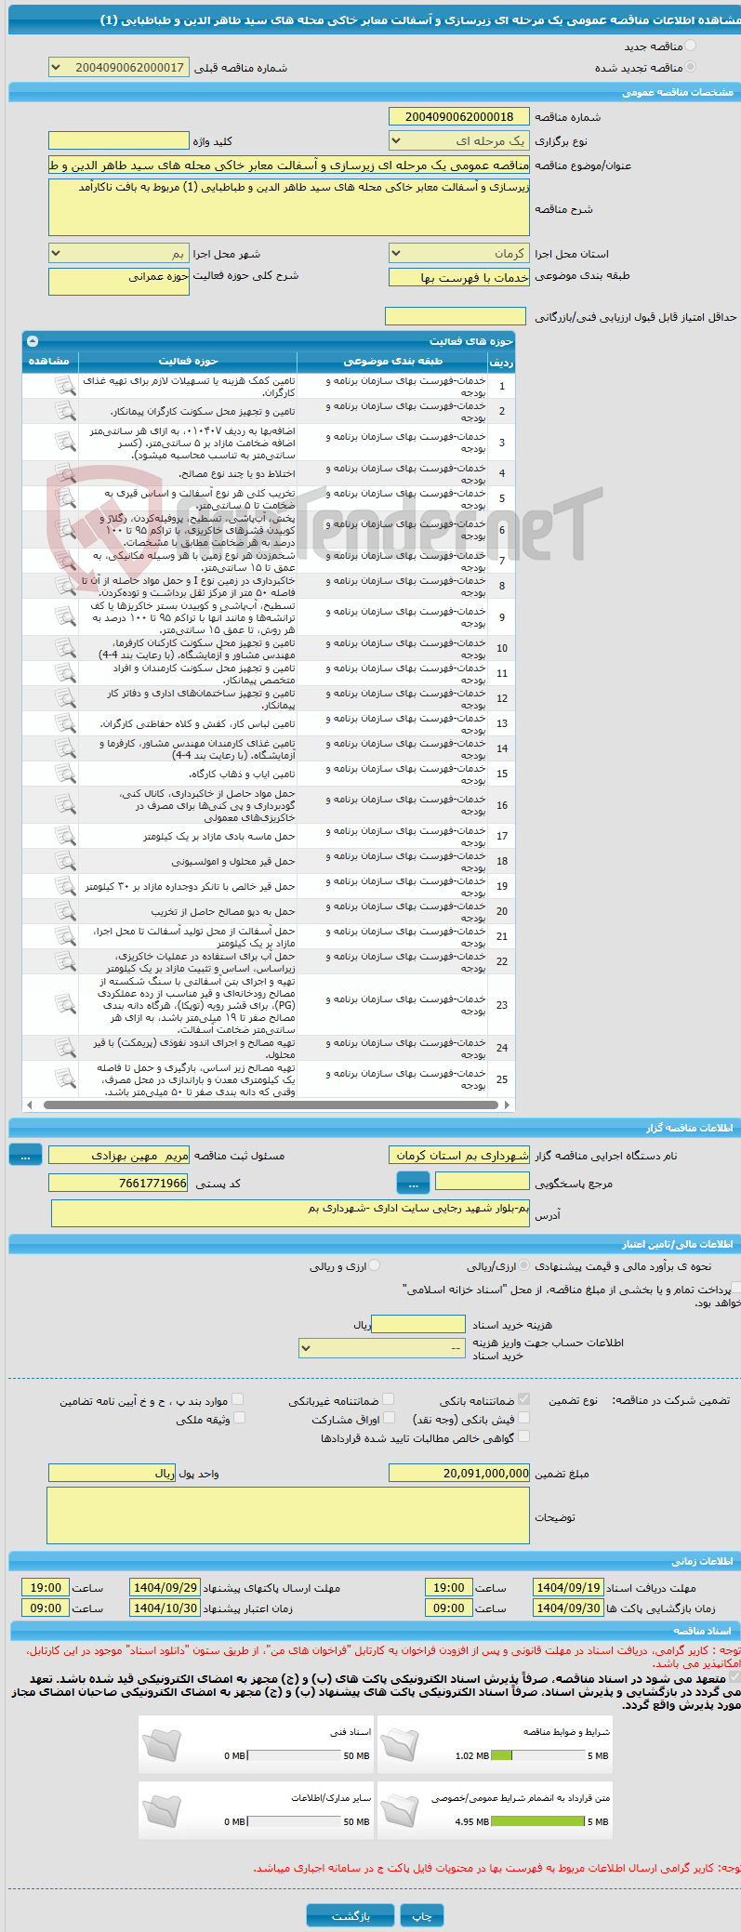Open view icon for activity row 1
Image resolution: width=741 pixels, height=1932 pixels.
pos(65,386)
